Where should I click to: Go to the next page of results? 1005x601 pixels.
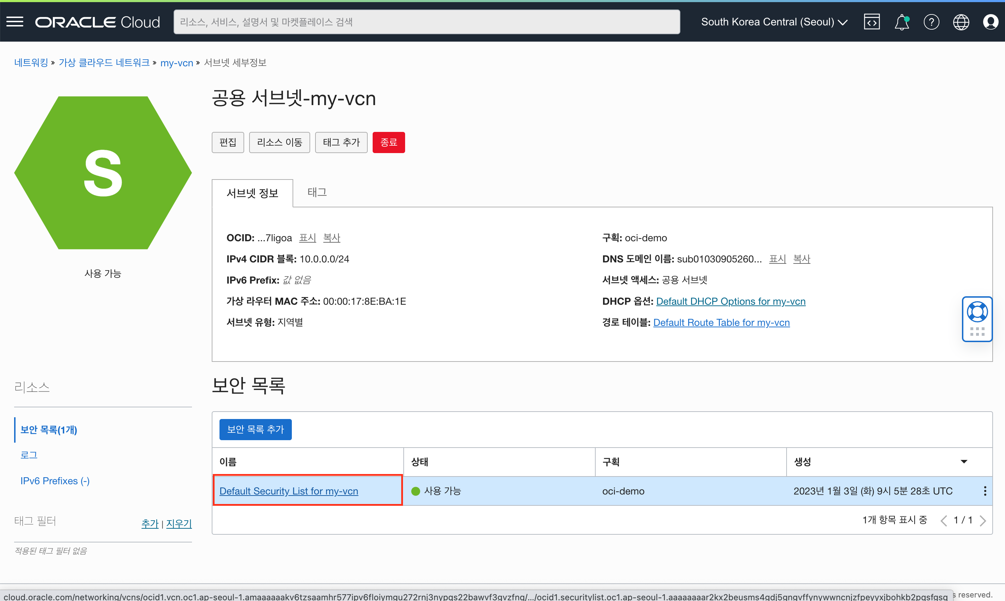[983, 520]
